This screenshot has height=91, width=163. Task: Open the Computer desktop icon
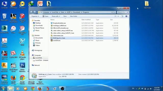(5, 5)
